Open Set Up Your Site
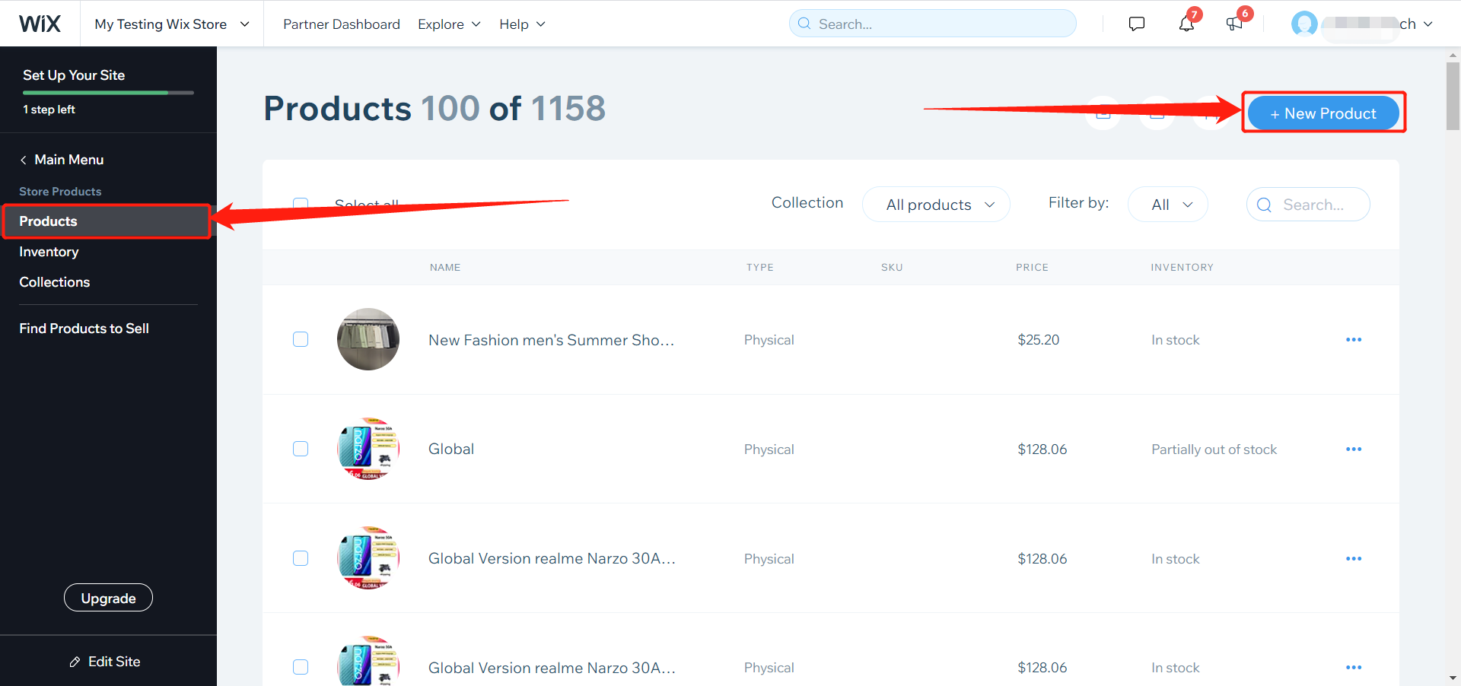Screen dimensions: 1461x686 click(74, 75)
